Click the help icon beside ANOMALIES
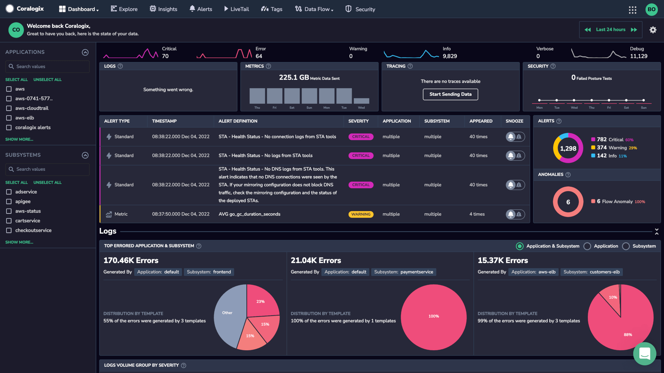The width and height of the screenshot is (664, 373). click(568, 175)
